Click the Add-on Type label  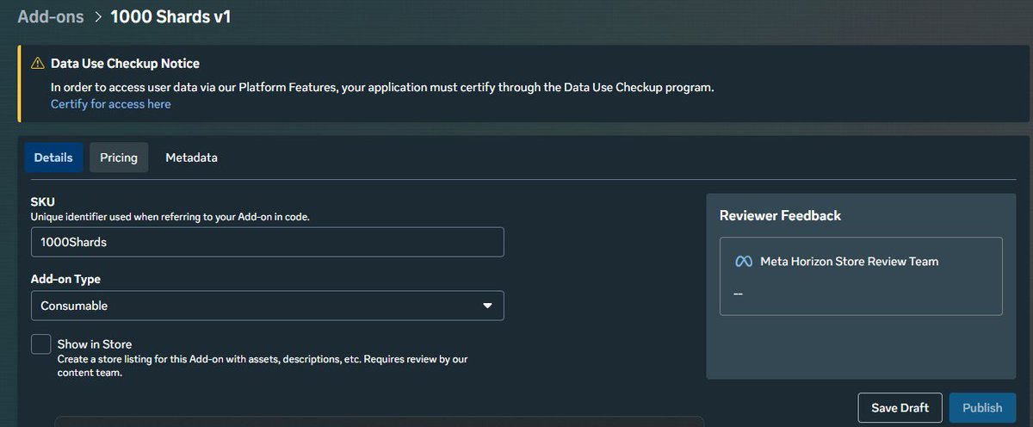click(x=65, y=280)
